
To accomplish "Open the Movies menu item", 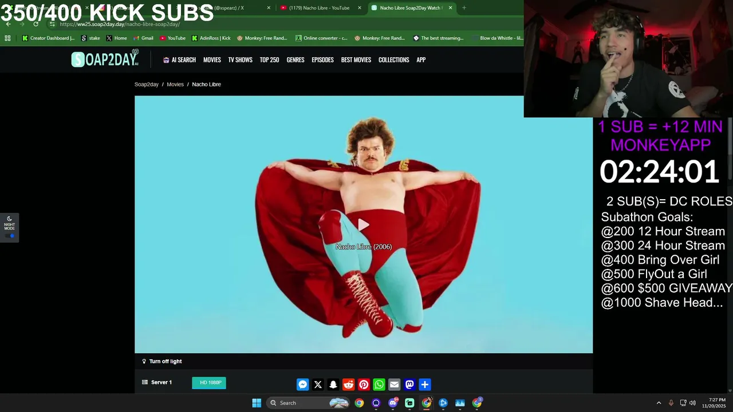I will pyautogui.click(x=212, y=60).
